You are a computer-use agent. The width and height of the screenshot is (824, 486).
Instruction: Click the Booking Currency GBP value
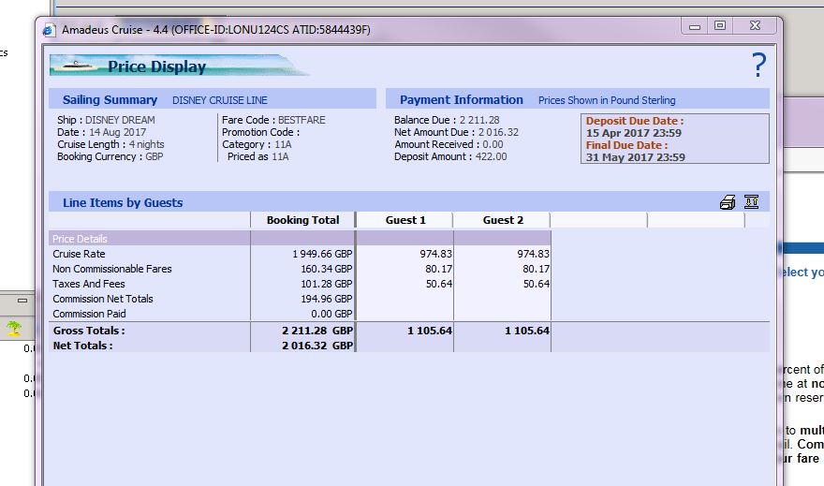pos(154,156)
